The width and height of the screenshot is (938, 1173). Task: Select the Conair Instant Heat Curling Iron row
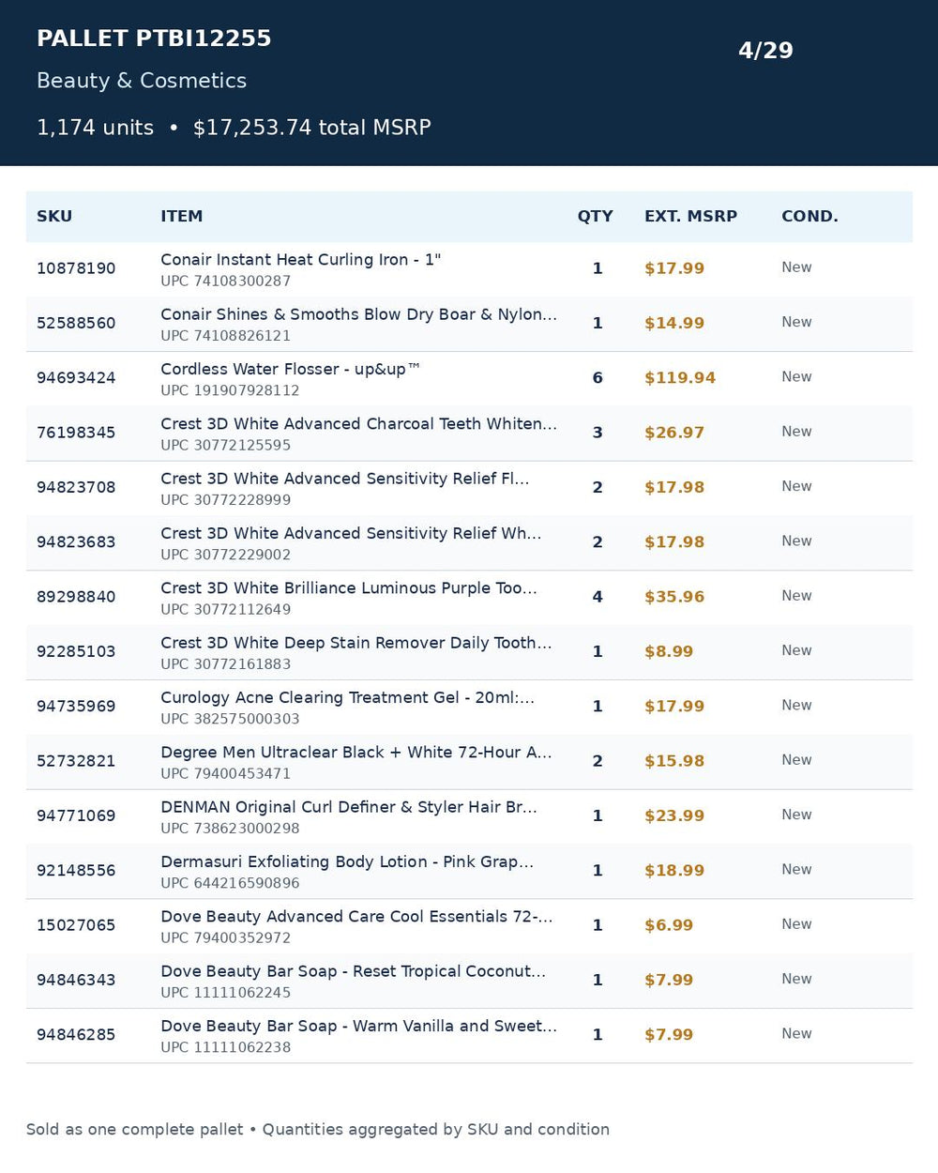click(469, 269)
